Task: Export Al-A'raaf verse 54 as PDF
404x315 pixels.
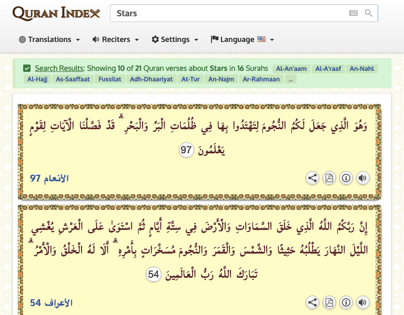Action: coord(329,302)
